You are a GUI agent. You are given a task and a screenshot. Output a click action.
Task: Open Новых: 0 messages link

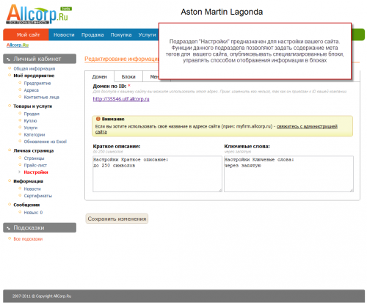[x=33, y=212]
